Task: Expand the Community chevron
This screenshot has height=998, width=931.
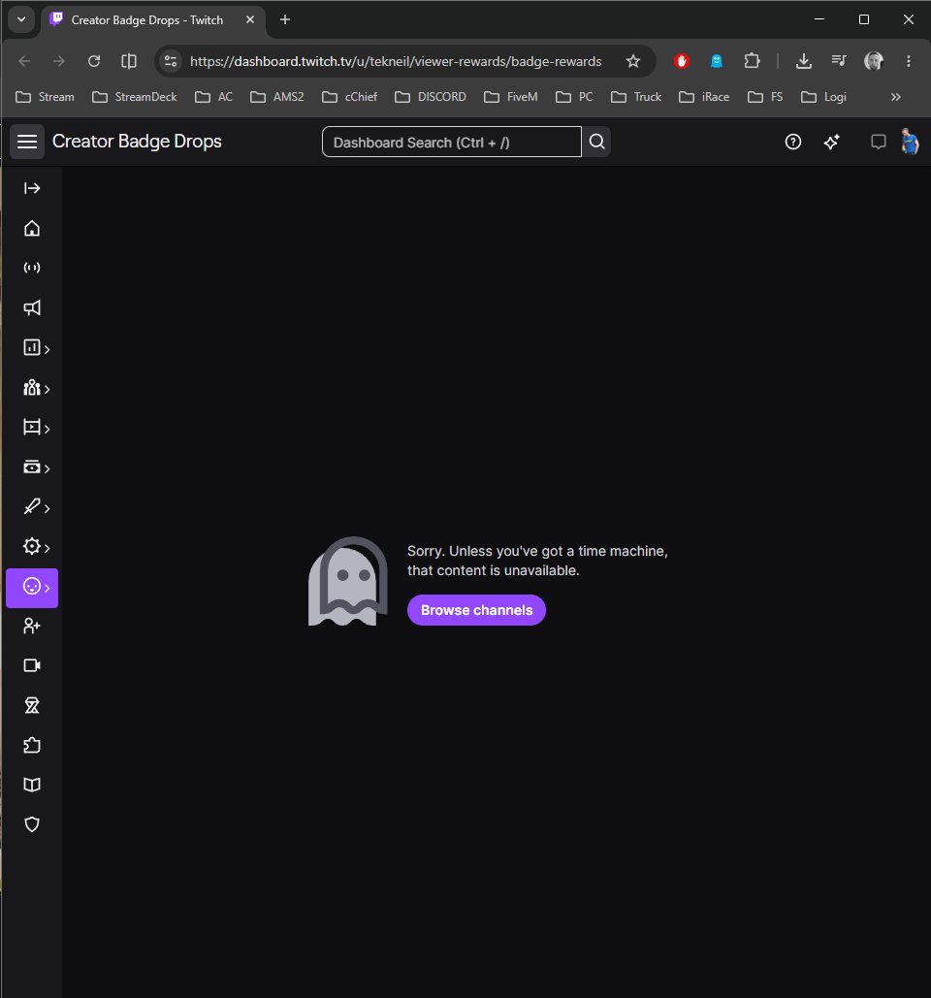Action: point(48,389)
